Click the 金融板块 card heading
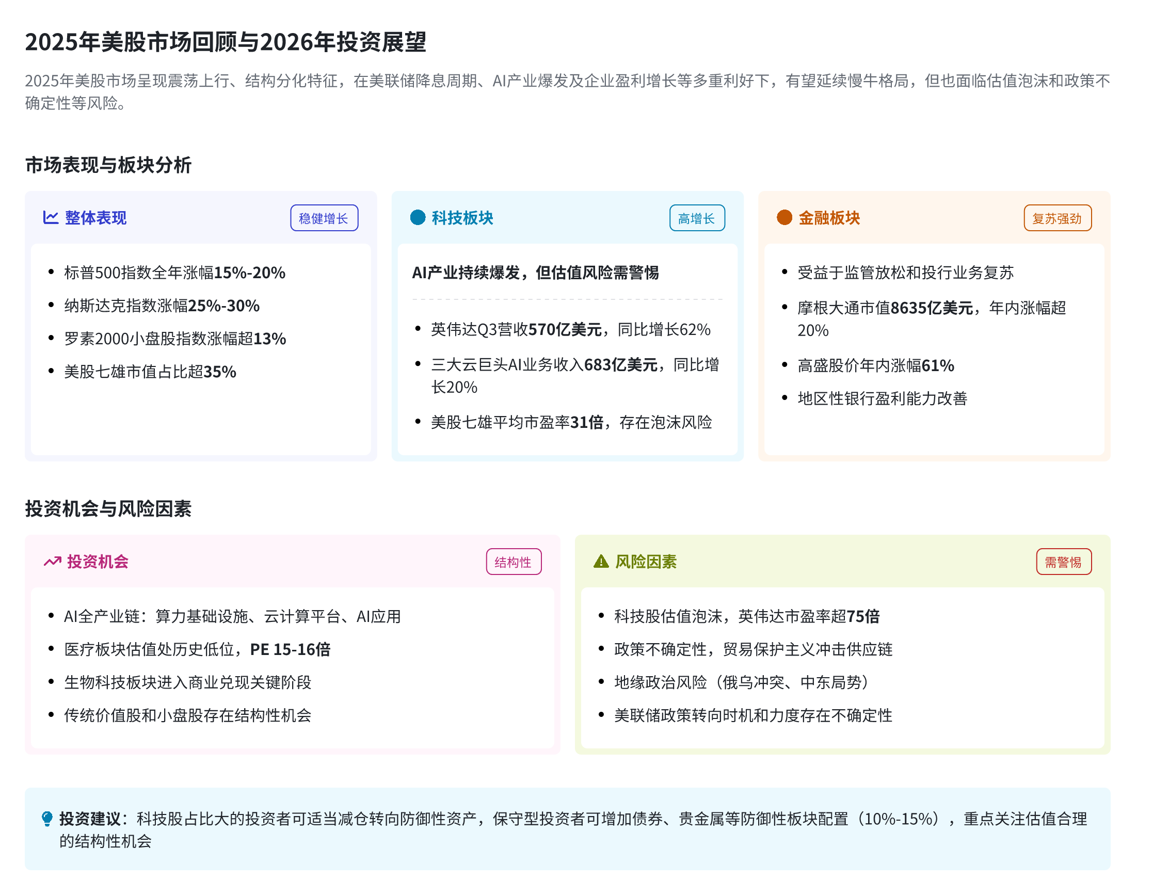The height and width of the screenshot is (895, 1153). coord(829,217)
